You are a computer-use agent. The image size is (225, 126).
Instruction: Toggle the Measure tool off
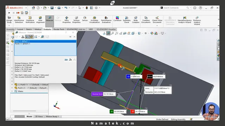coord(50,19)
